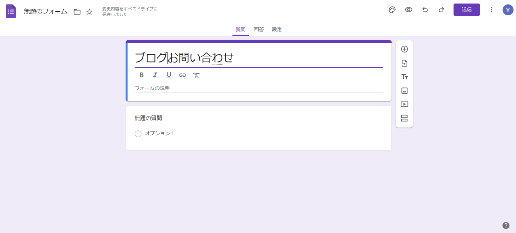This screenshot has width=516, height=233.
Task: Select the オプション 1 radio button
Action: point(138,134)
